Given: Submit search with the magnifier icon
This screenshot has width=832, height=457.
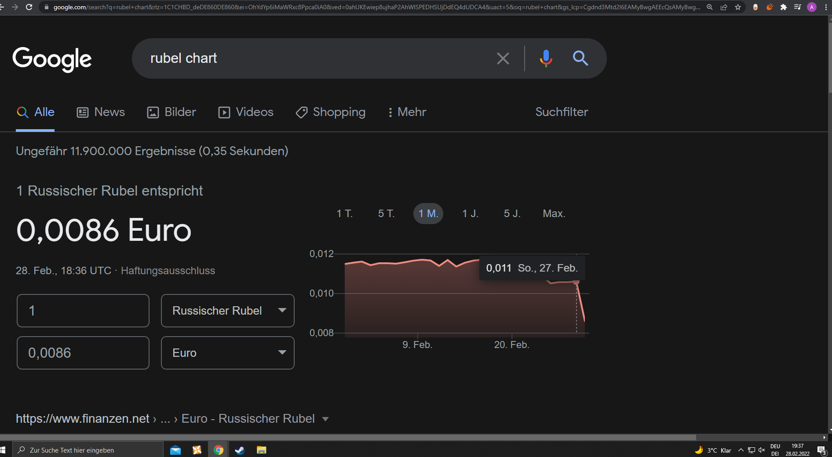Looking at the screenshot, I should (580, 58).
